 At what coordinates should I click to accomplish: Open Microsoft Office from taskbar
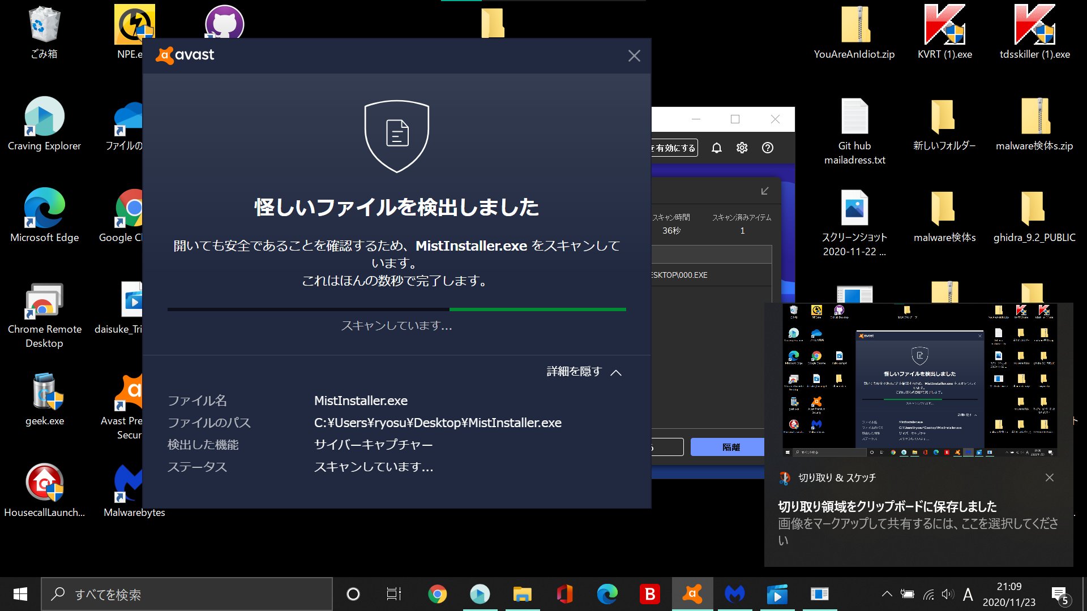[564, 594]
